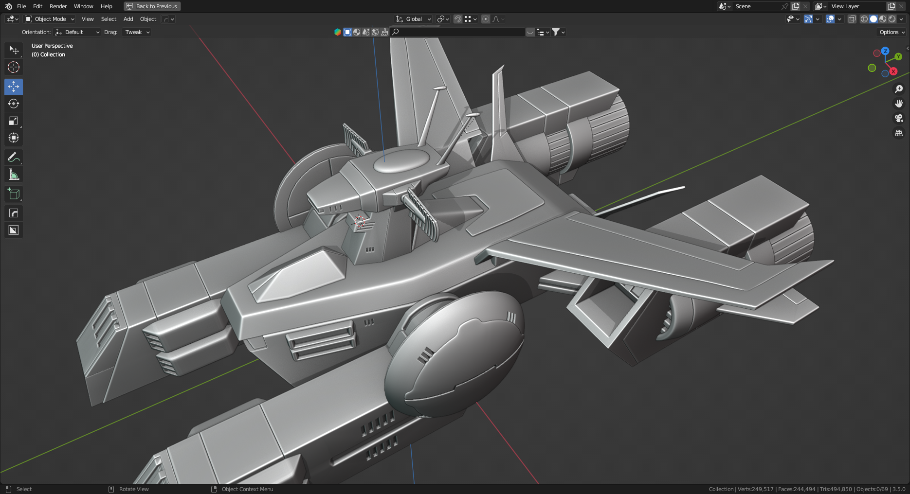Expand the Options dropdown
Viewport: 910px width, 494px height.
click(x=892, y=32)
